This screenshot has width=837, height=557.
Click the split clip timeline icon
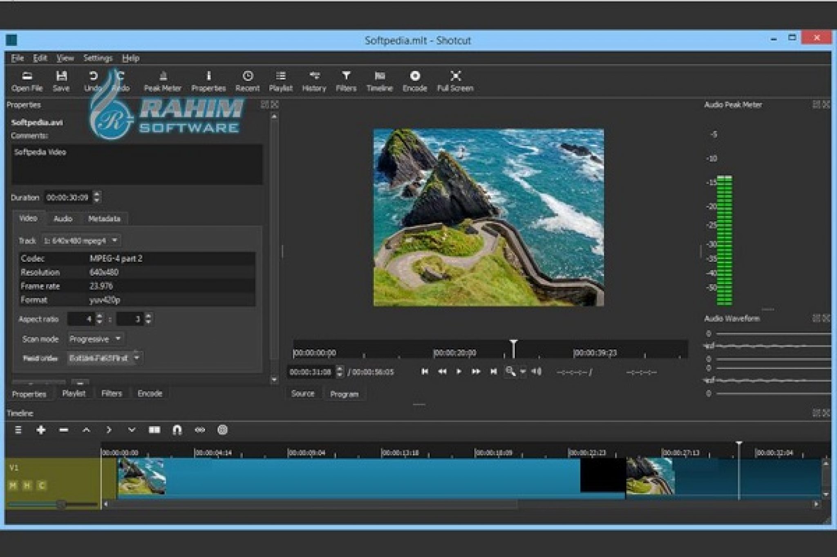[x=154, y=430]
